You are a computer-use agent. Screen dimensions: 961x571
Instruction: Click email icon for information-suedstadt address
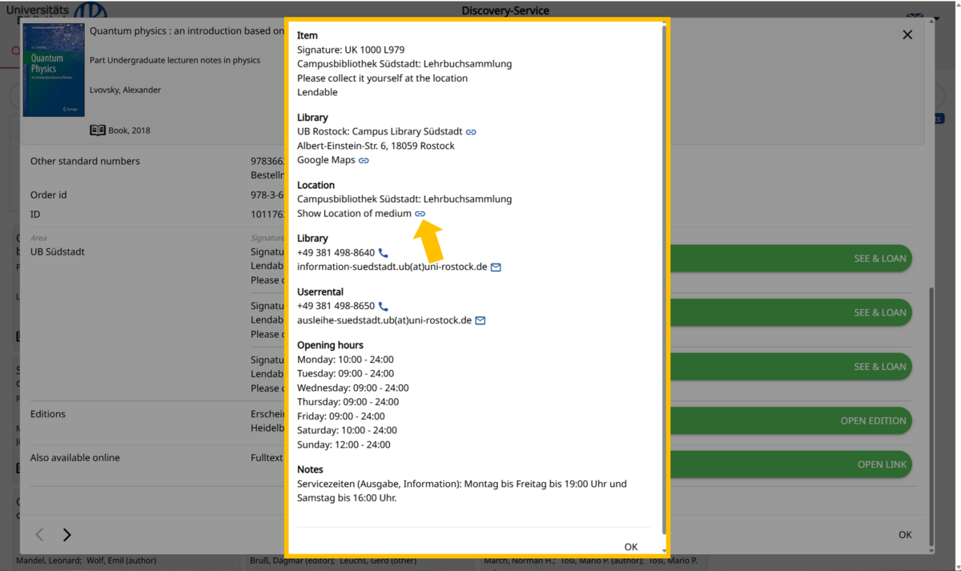(x=496, y=267)
